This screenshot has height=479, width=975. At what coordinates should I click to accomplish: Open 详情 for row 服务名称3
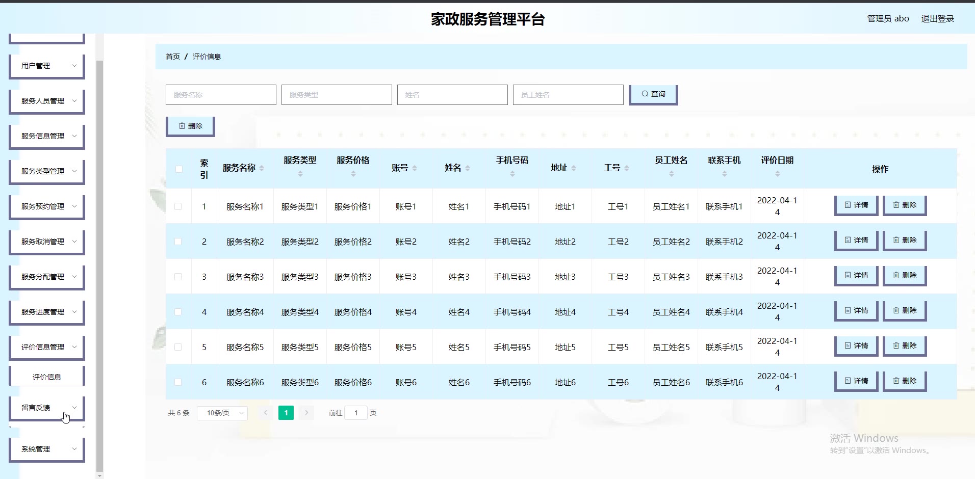tap(856, 276)
